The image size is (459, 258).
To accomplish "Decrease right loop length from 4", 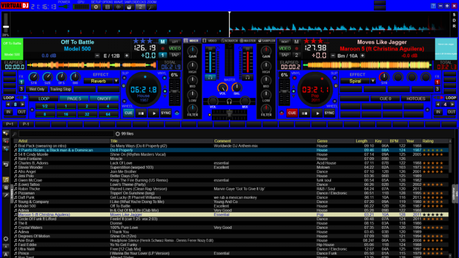I will tap(438, 104).
